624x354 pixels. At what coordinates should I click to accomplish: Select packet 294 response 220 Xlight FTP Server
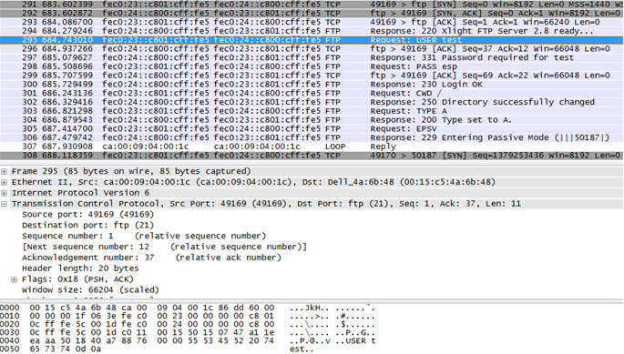tap(312, 31)
